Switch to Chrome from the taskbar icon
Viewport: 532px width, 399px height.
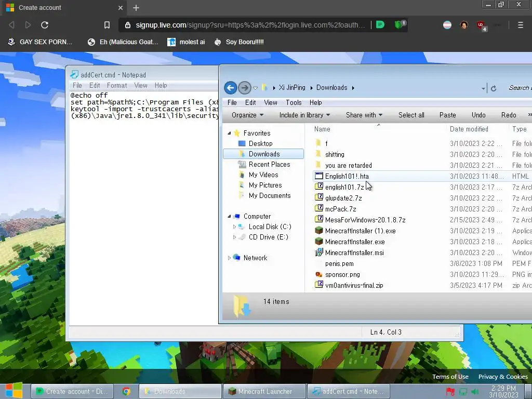tap(126, 391)
